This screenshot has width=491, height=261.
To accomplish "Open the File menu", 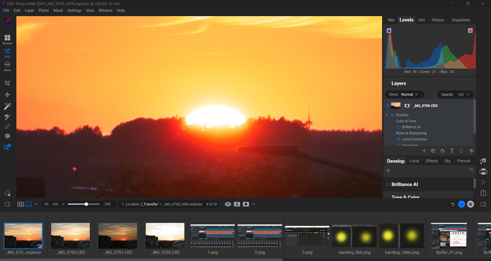I will [x=6, y=10].
